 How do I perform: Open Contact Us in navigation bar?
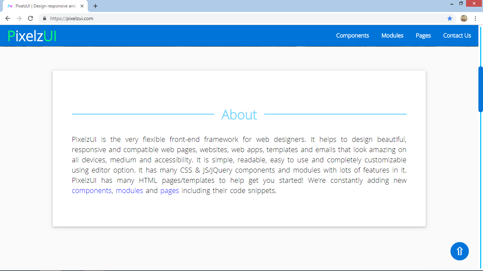pos(457,35)
